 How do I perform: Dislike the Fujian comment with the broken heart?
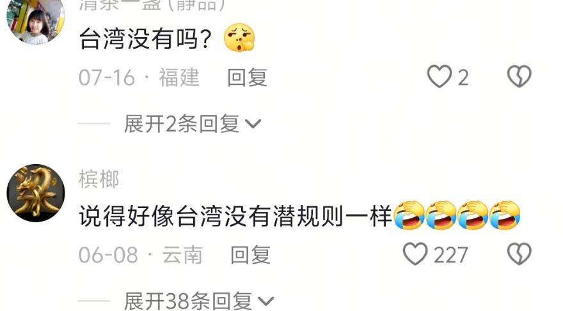(x=519, y=77)
